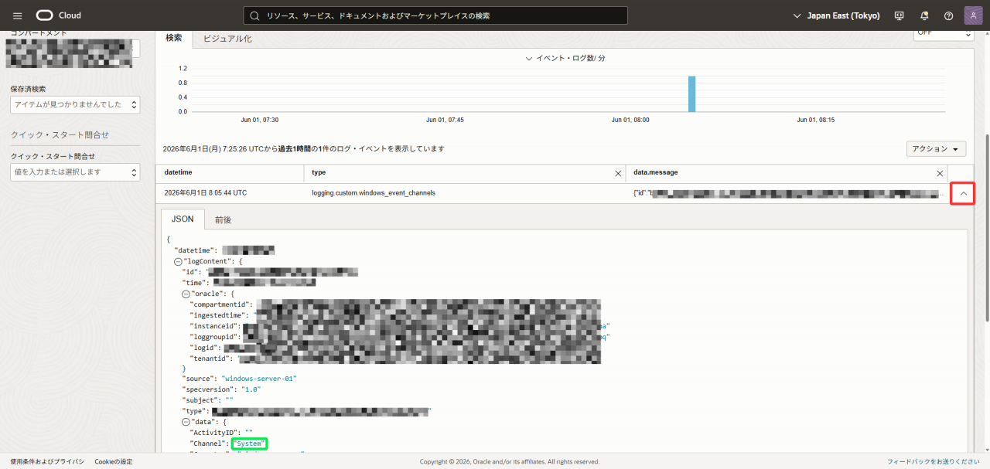Open the user profile avatar menu
Image resolution: width=990 pixels, height=469 pixels.
973,15
